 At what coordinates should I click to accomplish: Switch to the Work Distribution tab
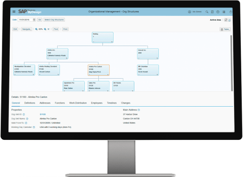pyautogui.click(x=78, y=103)
